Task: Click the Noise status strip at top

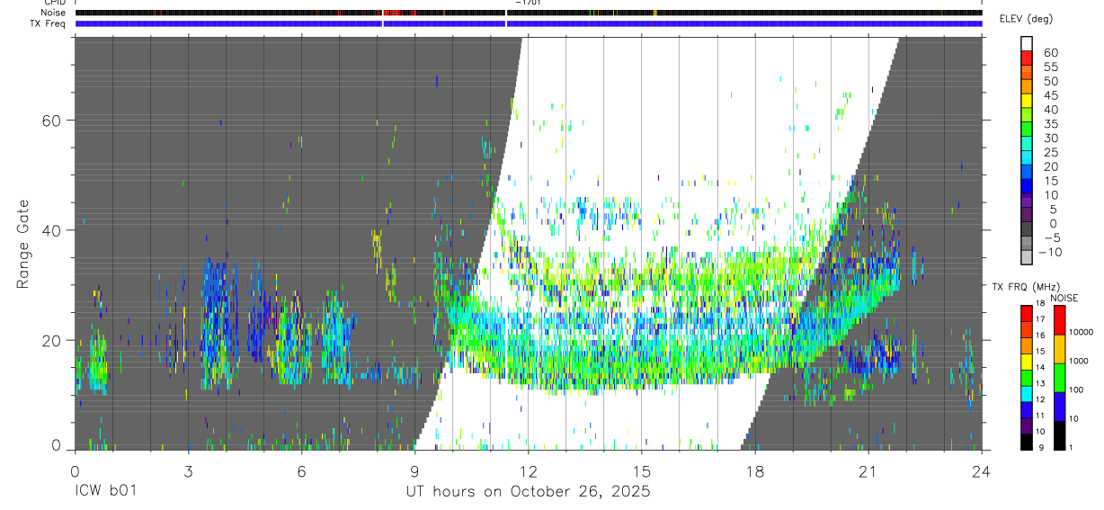Action: [529, 13]
